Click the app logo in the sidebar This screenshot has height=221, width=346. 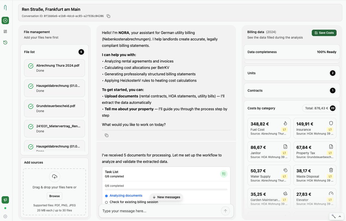[5, 8]
